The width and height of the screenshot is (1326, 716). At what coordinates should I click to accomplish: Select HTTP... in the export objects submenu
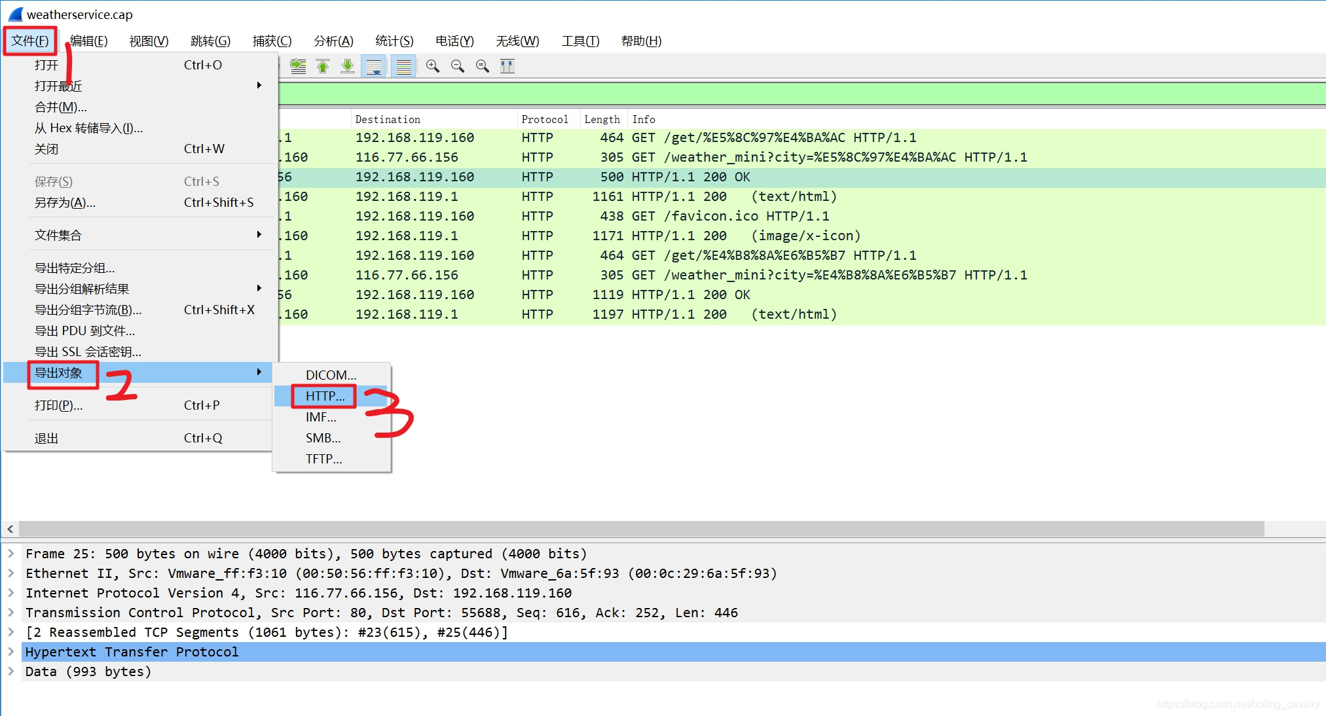(x=325, y=396)
